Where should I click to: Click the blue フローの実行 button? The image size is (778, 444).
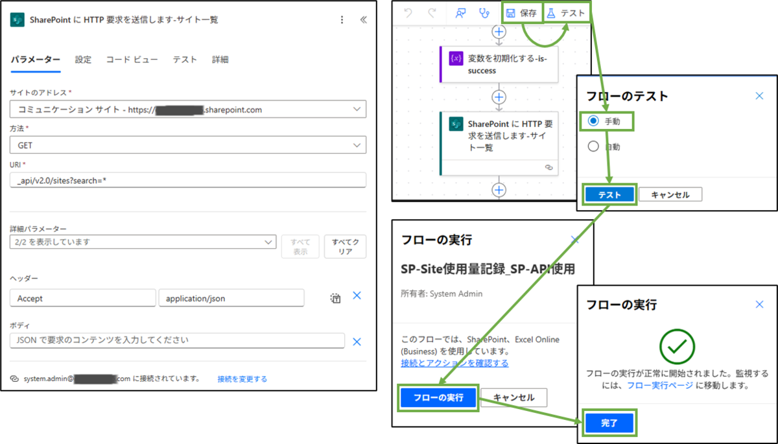[x=438, y=397]
